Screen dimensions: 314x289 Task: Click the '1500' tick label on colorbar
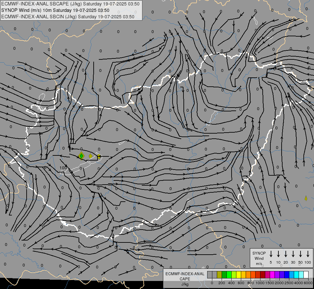(270, 283)
